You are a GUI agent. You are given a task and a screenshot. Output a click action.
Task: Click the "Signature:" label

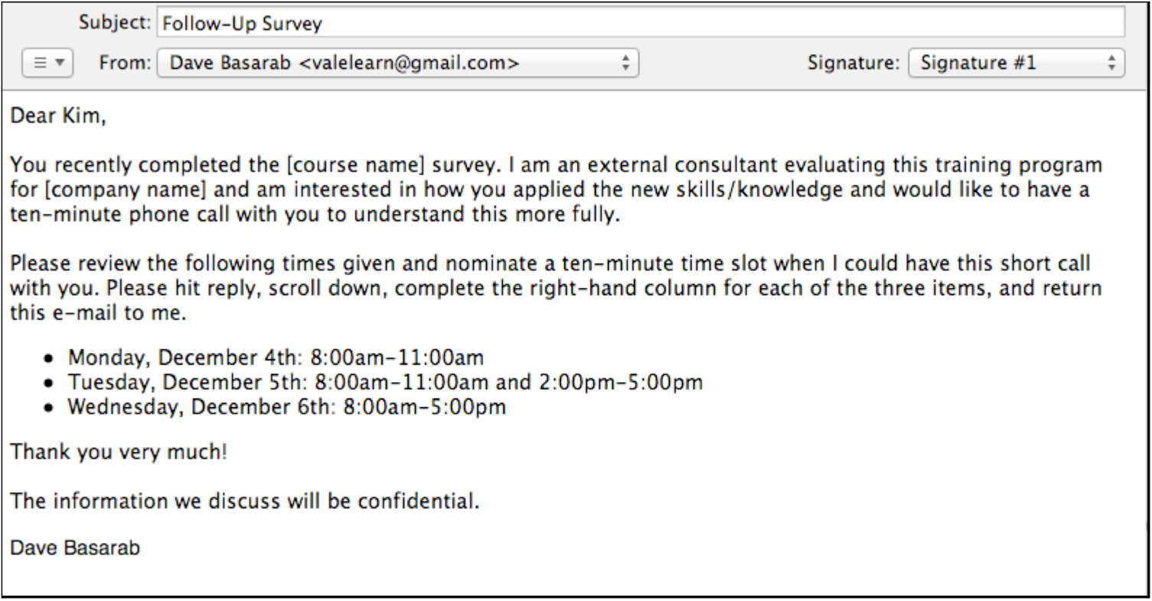[x=853, y=63]
